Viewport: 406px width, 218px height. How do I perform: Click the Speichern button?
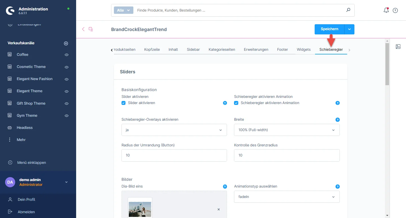(329, 29)
